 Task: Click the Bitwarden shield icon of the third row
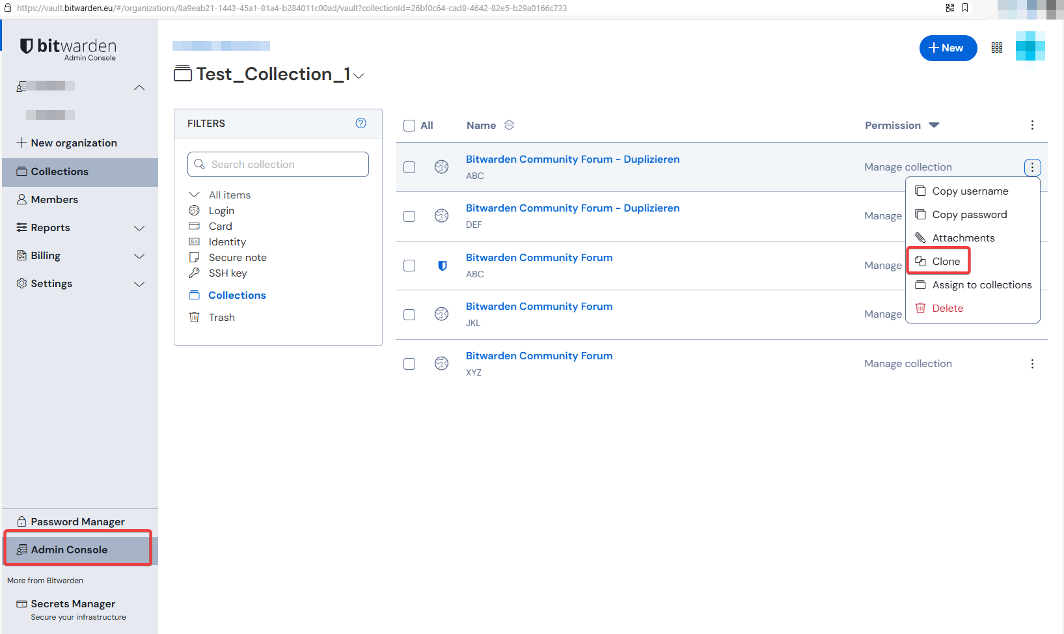pos(443,266)
